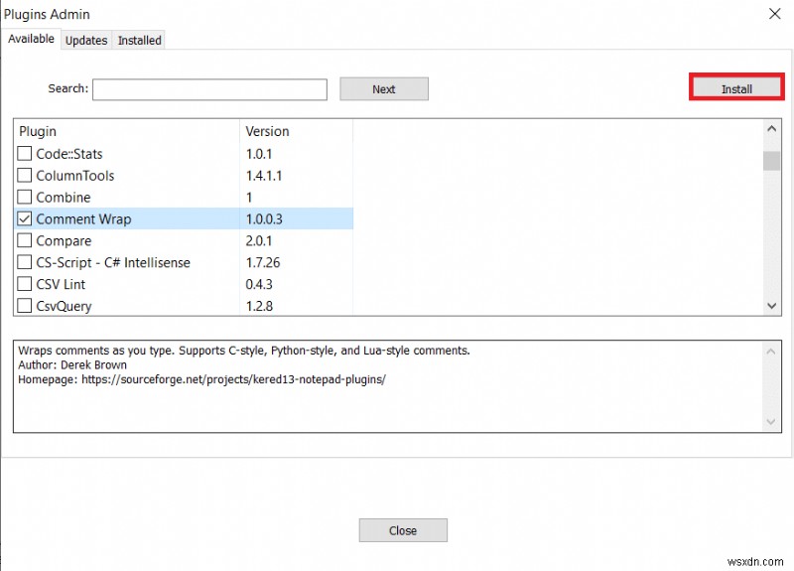Click version 2.0.1 of Compare
The height and width of the screenshot is (571, 794).
[x=259, y=240]
